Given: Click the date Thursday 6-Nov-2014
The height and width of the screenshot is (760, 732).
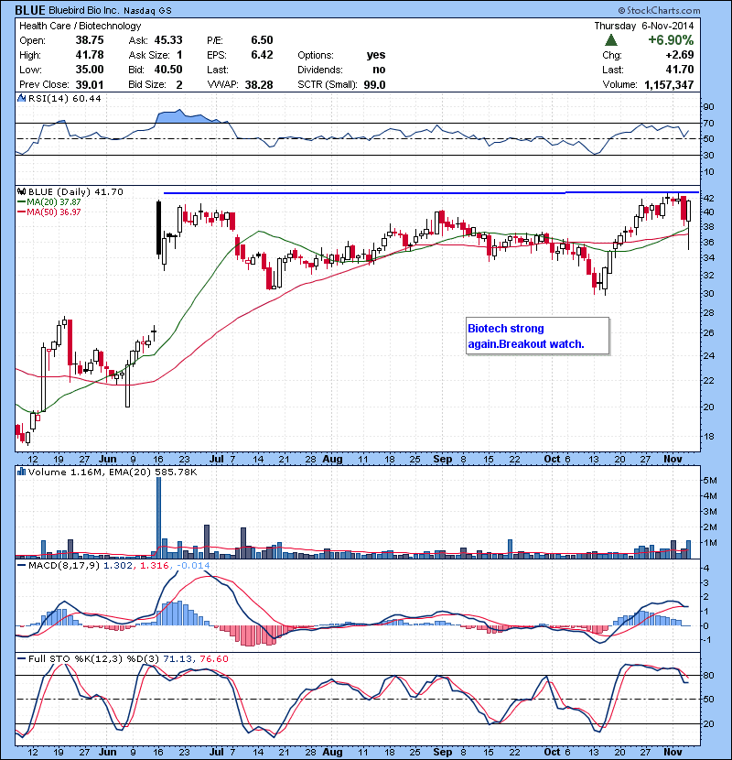Looking at the screenshot, I should [644, 26].
